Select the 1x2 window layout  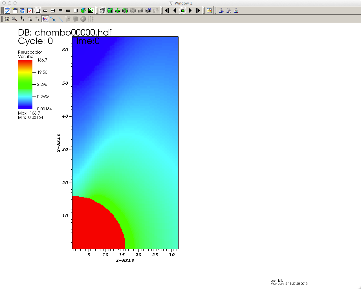pos(45,11)
